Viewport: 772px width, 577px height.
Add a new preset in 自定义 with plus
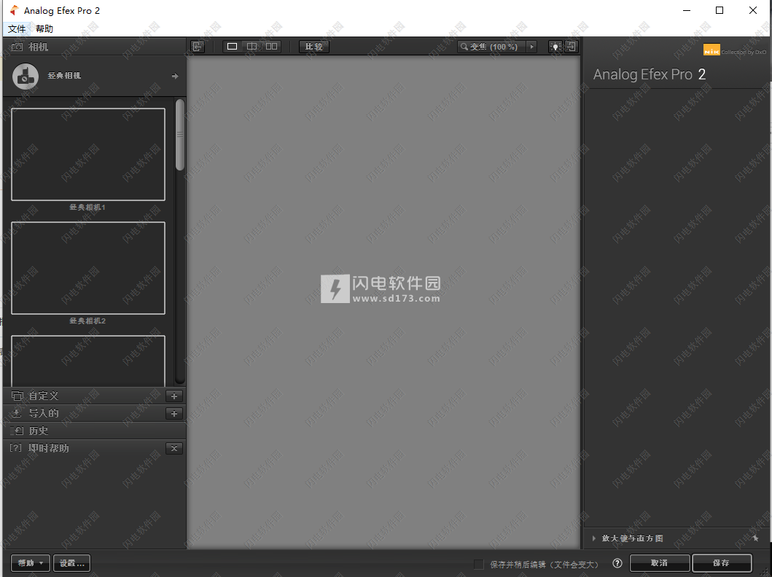coord(174,396)
